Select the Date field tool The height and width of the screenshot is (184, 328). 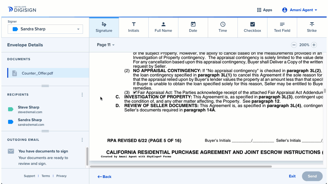pos(193,27)
